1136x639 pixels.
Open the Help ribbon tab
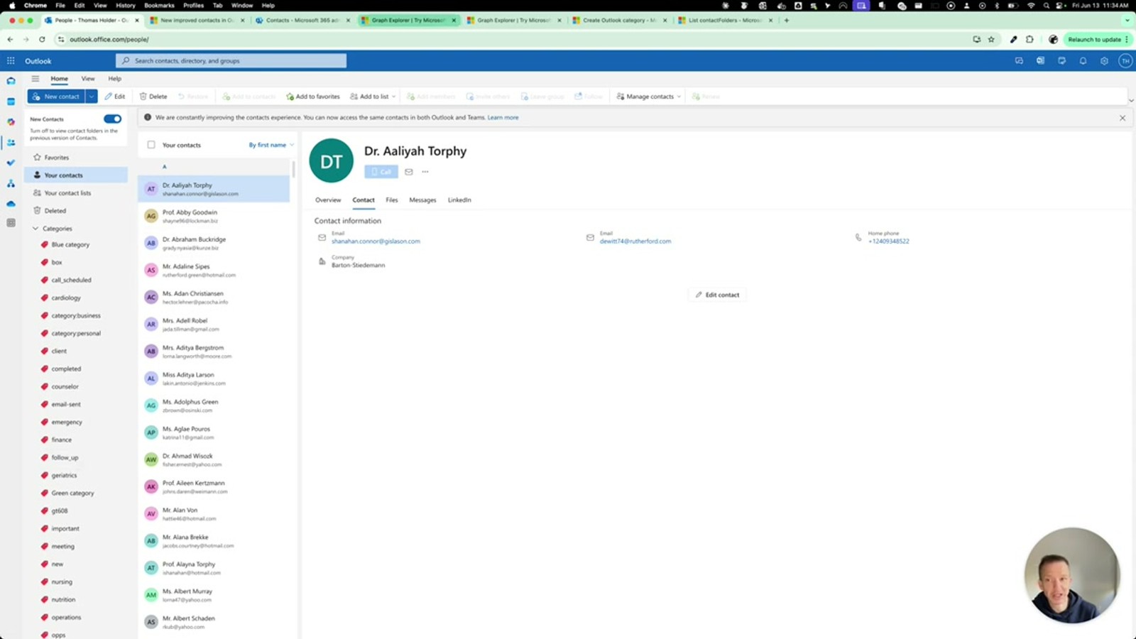point(114,79)
